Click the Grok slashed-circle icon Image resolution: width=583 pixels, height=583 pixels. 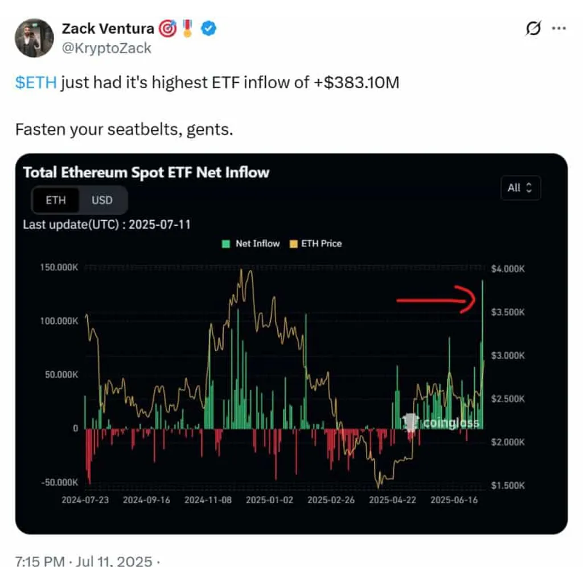coord(533,28)
